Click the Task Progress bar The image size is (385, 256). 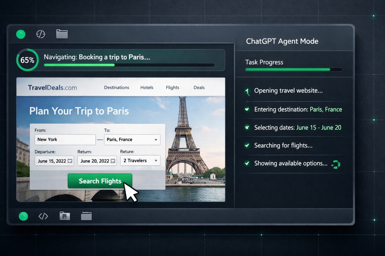294,70
